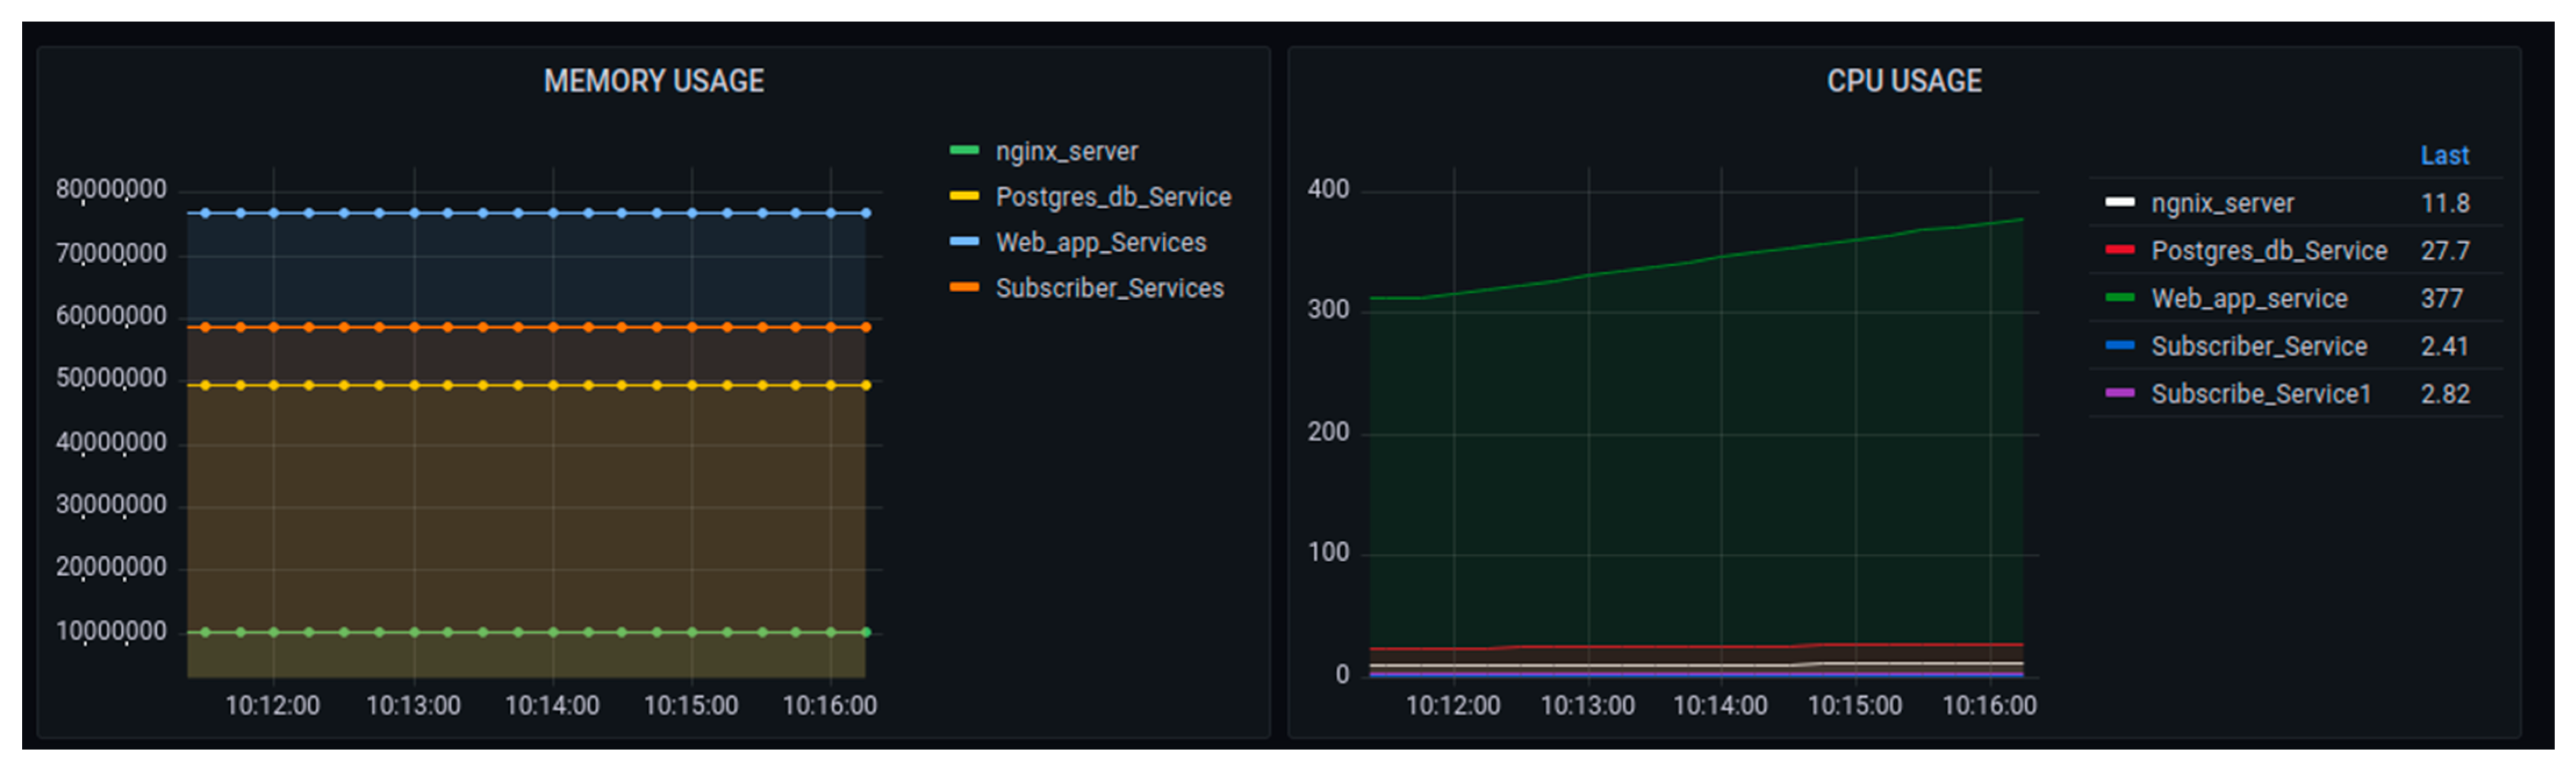Viewport: 2576px width, 777px height.
Task: Toggle Web_app_Services series in memory legend
Action: pyautogui.click(x=1100, y=243)
